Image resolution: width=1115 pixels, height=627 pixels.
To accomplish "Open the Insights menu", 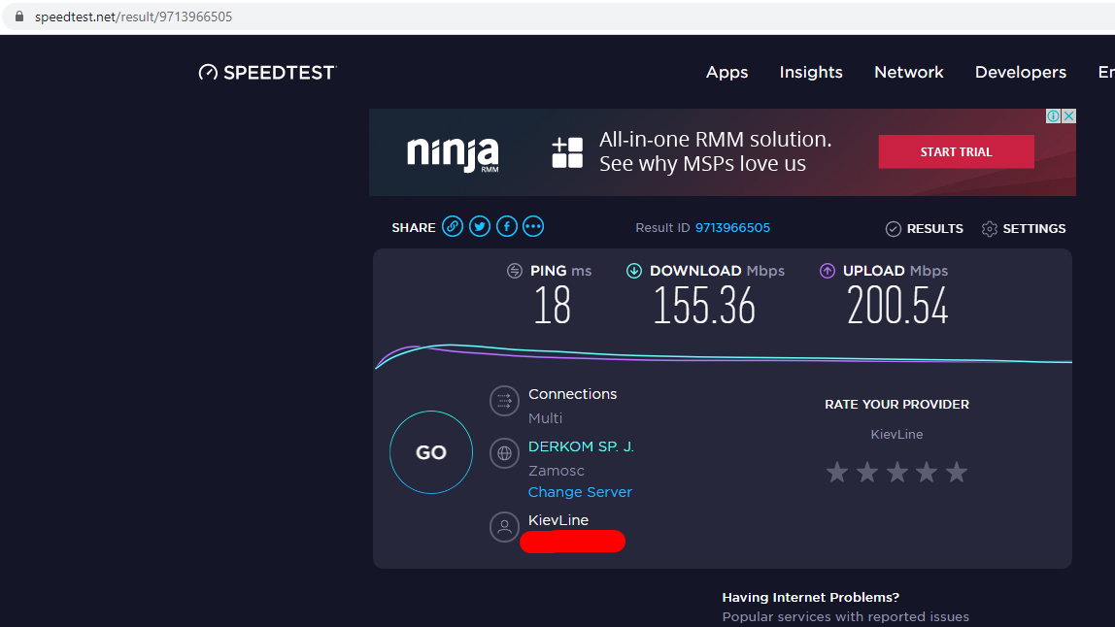I will [811, 73].
